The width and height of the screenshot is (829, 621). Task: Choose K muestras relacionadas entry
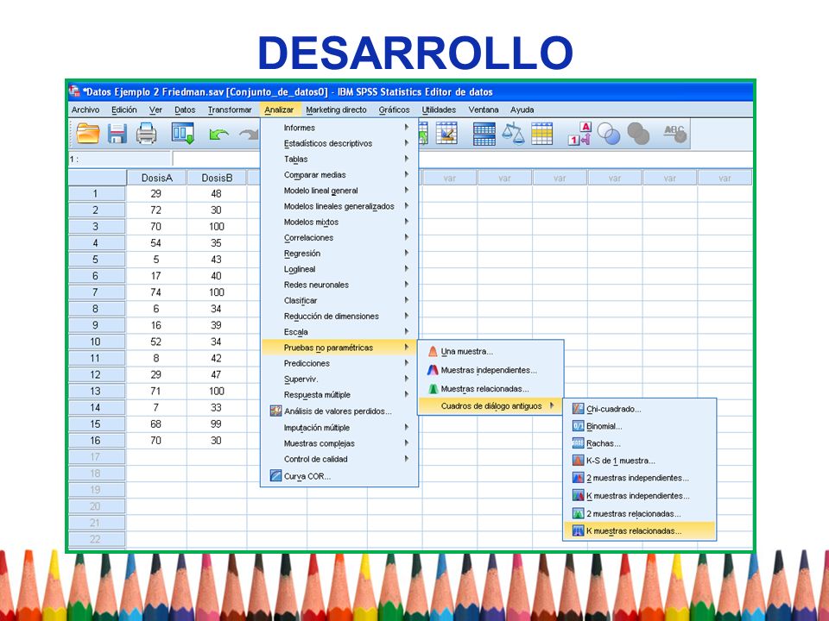[640, 531]
